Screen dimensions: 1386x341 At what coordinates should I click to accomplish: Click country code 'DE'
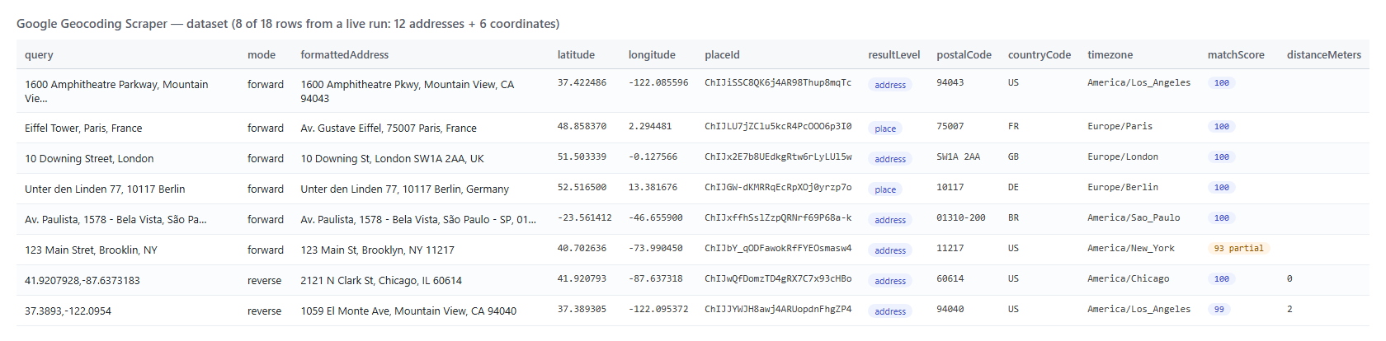click(1013, 187)
